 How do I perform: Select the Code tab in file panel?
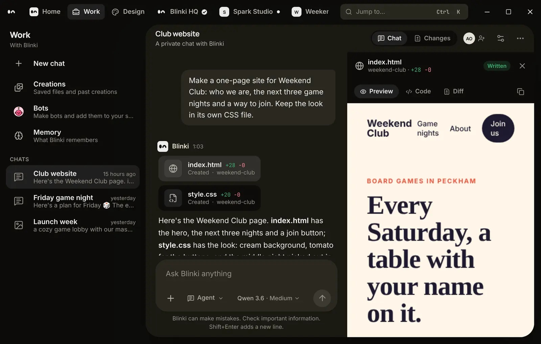[418, 91]
